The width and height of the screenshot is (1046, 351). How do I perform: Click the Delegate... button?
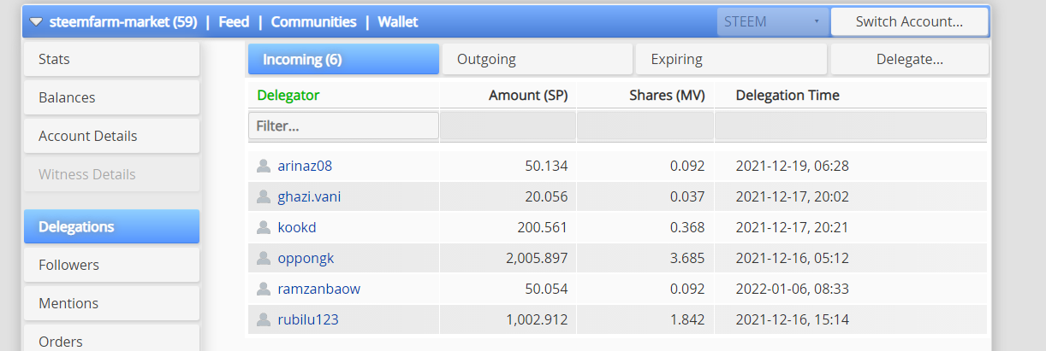(909, 60)
